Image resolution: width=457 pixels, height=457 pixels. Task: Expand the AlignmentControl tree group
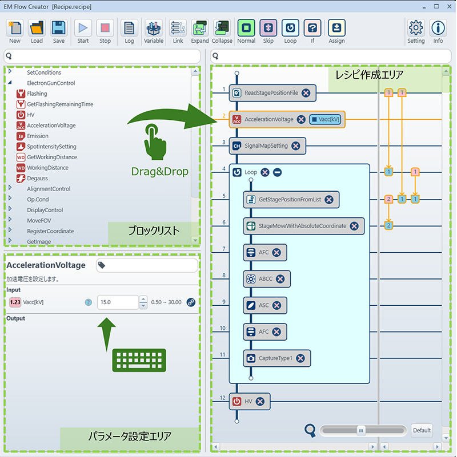[x=10, y=188]
